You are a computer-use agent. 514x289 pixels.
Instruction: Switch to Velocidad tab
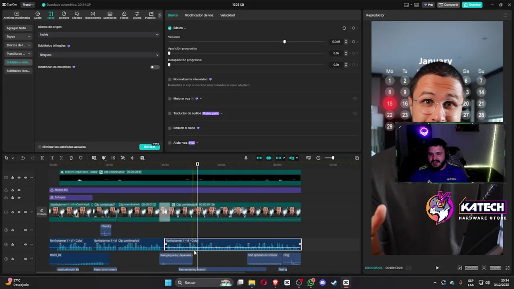coord(227,15)
